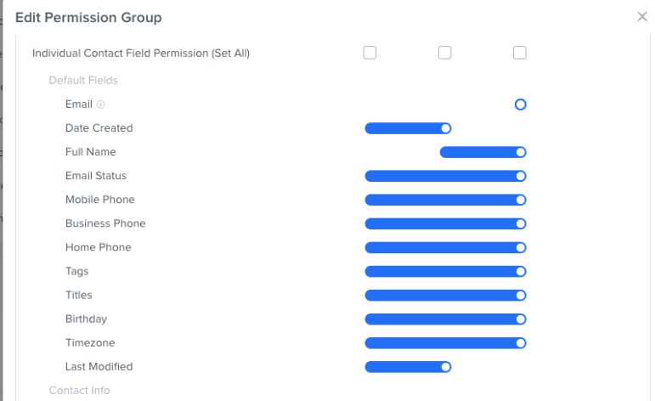This screenshot has height=401, width=655.
Task: Close the Edit Permission Group dialog
Action: (642, 17)
